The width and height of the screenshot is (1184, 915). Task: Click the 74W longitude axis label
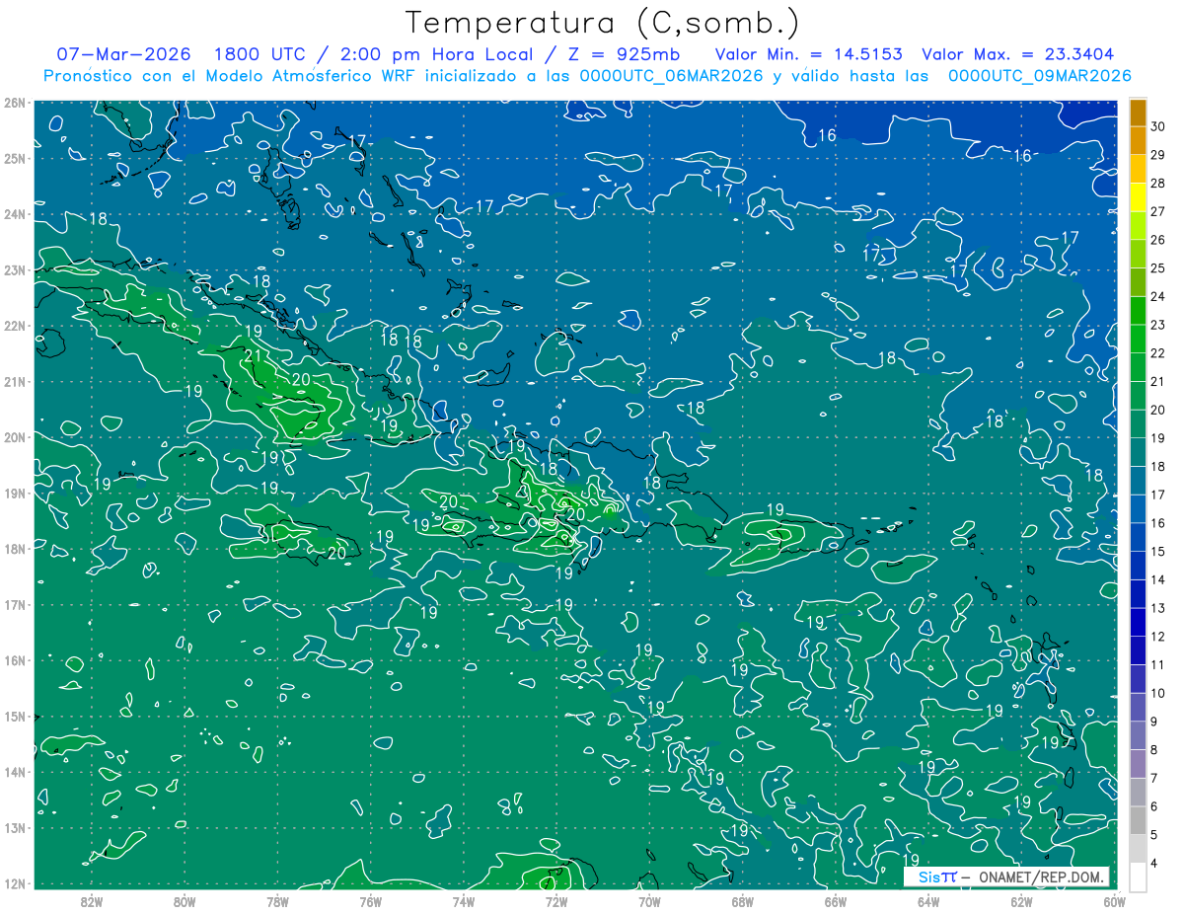tap(464, 902)
